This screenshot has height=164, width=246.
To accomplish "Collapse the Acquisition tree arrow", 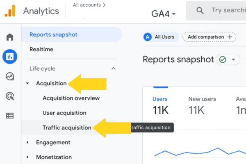I will click(27, 83).
